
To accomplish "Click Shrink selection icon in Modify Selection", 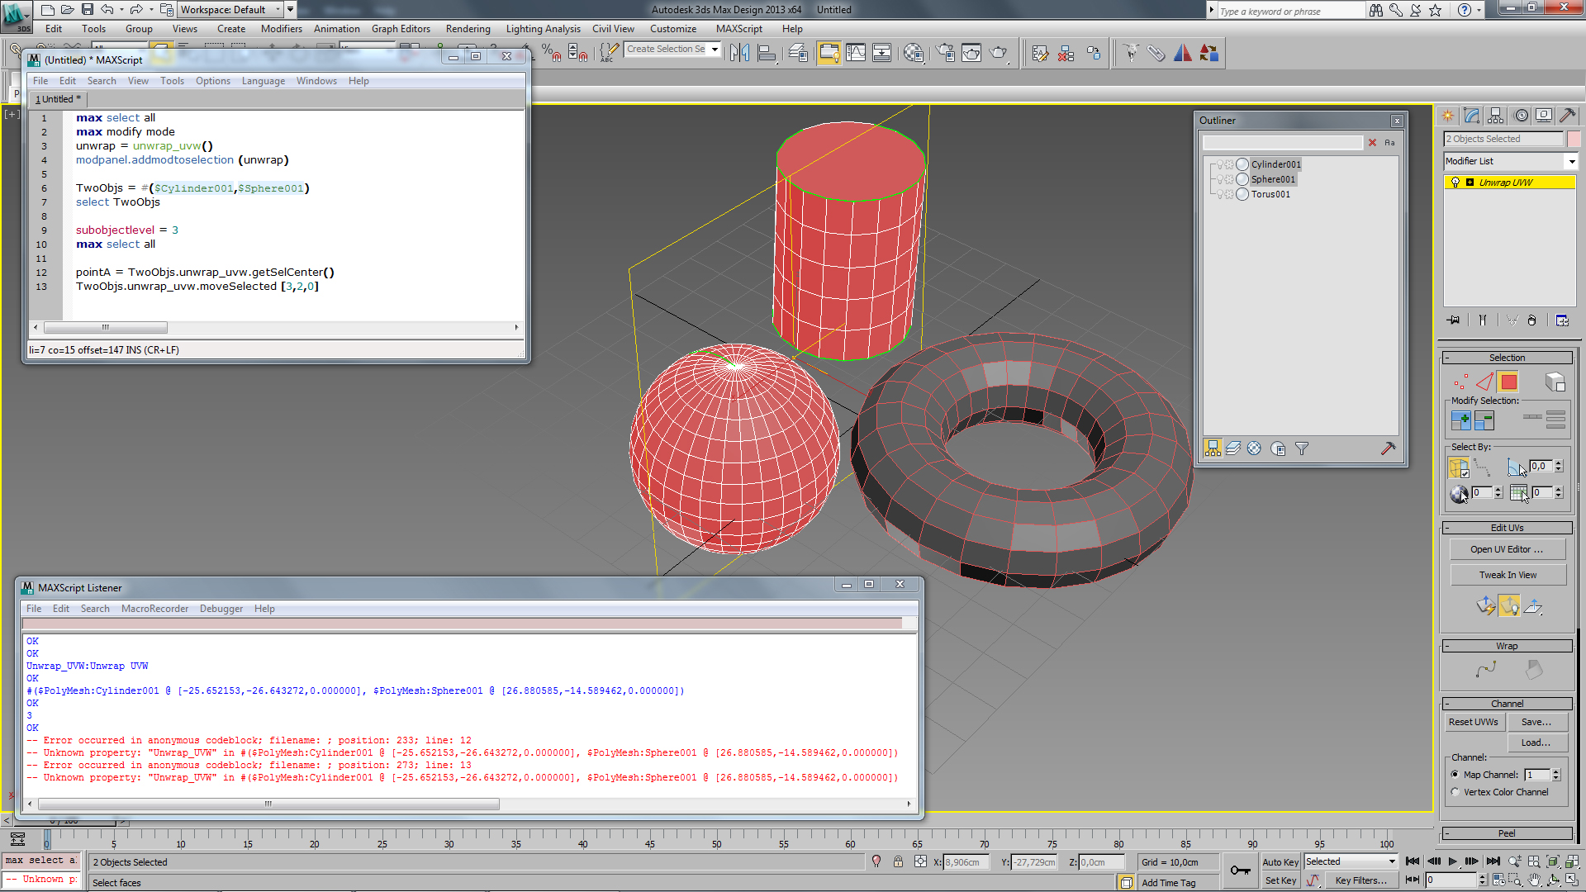I will coord(1484,421).
